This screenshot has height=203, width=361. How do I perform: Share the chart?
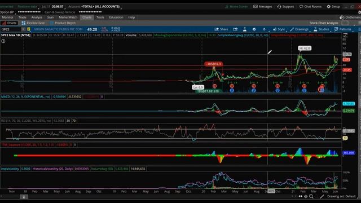pos(221,29)
